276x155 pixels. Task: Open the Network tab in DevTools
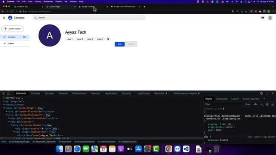(63, 93)
